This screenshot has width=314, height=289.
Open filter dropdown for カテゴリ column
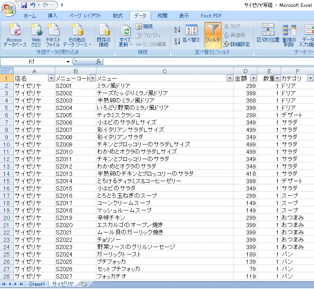tap(310, 79)
